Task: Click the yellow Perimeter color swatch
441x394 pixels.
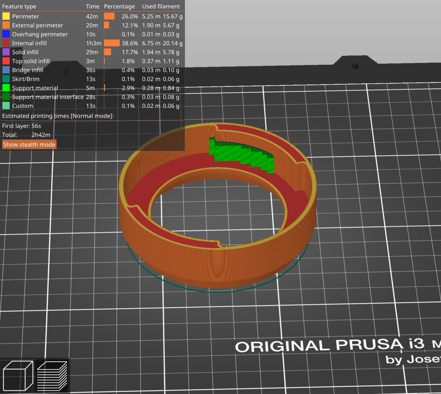Action: 6,16
